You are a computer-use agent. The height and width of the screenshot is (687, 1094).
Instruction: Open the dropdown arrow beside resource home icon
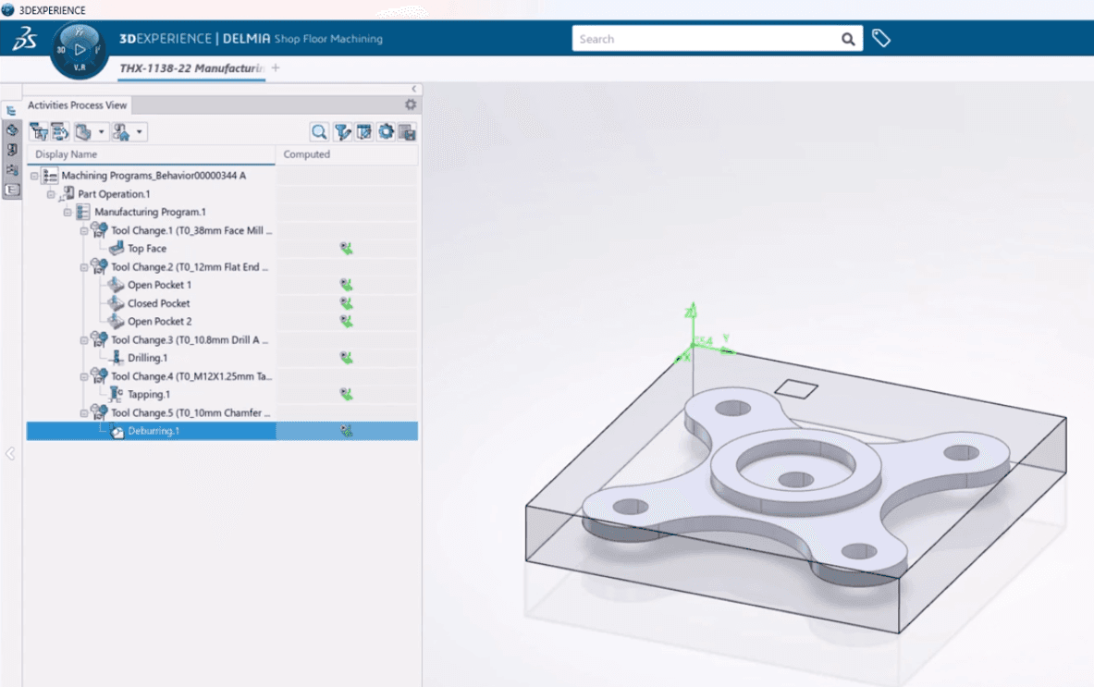(x=140, y=132)
